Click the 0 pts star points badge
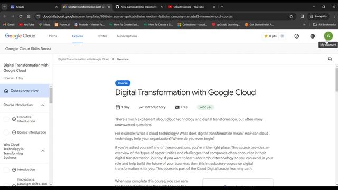This screenshot has height=190, width=338. point(270,36)
